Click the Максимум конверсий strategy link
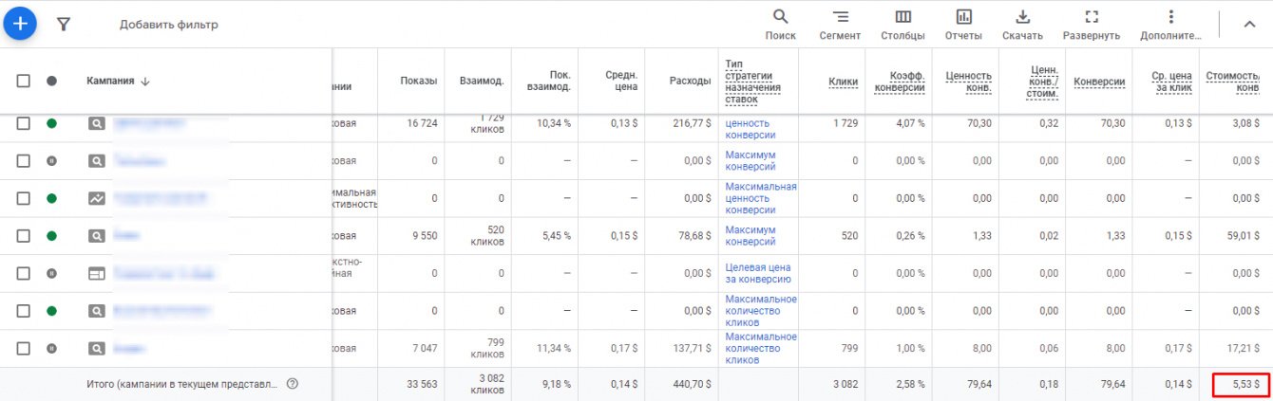 click(x=750, y=161)
